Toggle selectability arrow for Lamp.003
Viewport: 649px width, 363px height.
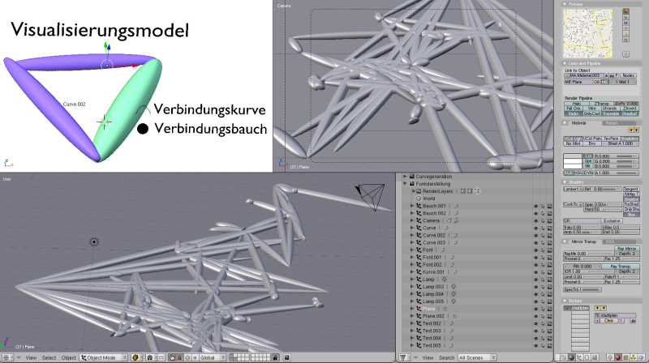tap(543, 286)
